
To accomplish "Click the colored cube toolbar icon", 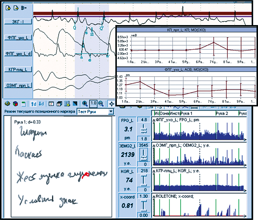I will [15, 104].
